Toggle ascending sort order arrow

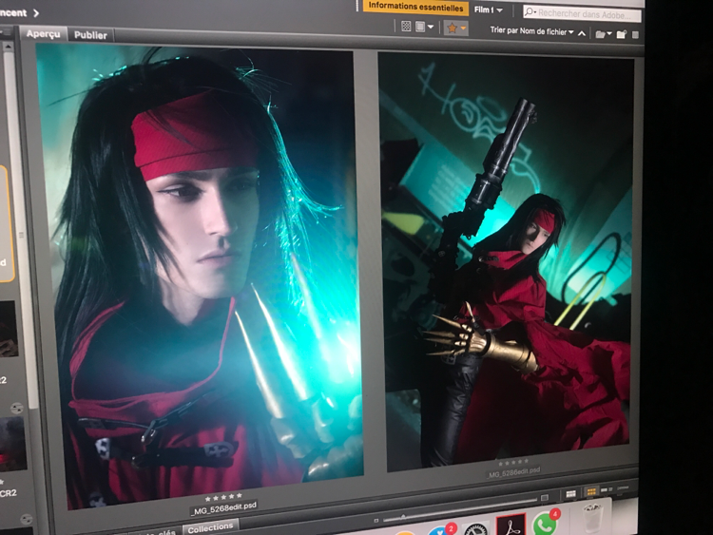click(582, 33)
